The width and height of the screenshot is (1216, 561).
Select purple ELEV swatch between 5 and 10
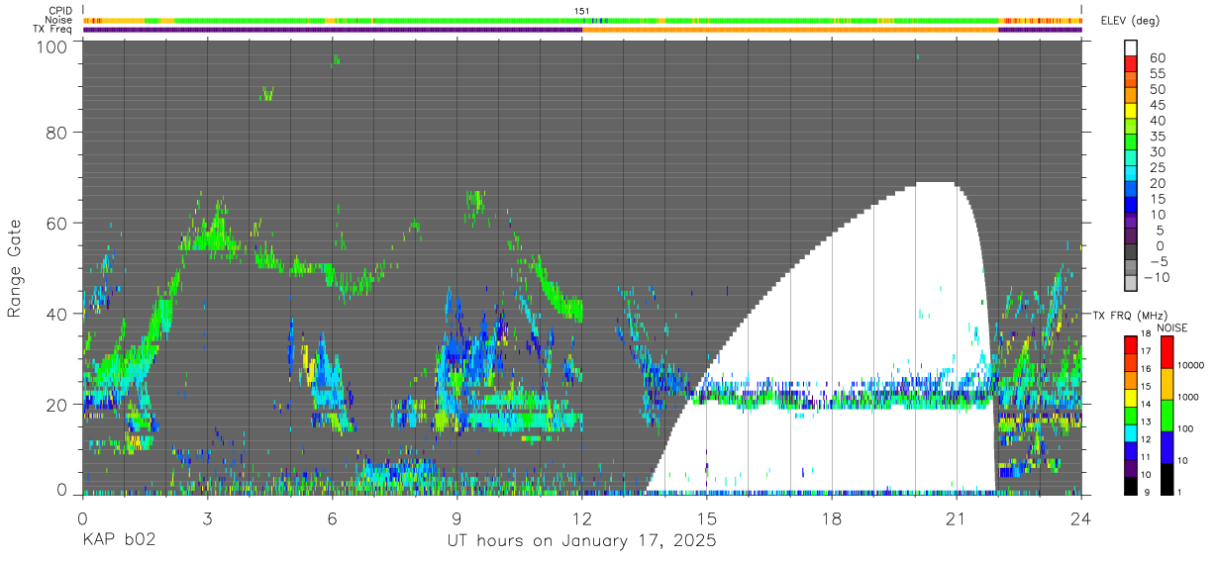point(1131,220)
